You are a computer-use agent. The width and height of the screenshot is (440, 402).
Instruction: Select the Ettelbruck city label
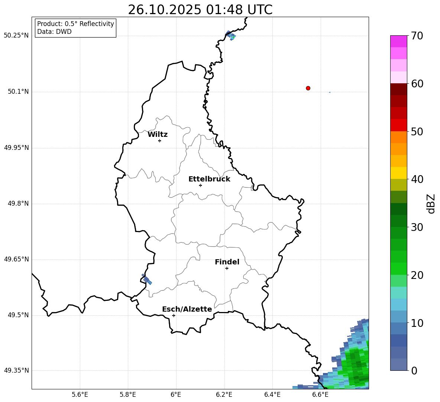[209, 179]
